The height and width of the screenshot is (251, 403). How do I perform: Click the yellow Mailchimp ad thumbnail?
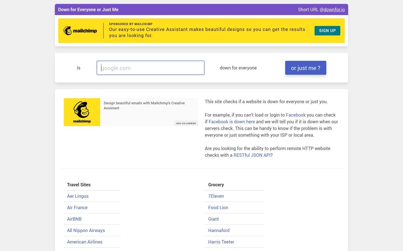[82, 112]
